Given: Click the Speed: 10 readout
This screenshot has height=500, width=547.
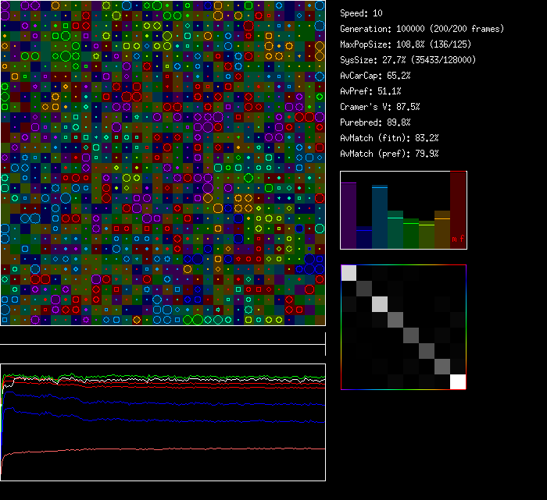Looking at the screenshot, I should click(x=362, y=13).
